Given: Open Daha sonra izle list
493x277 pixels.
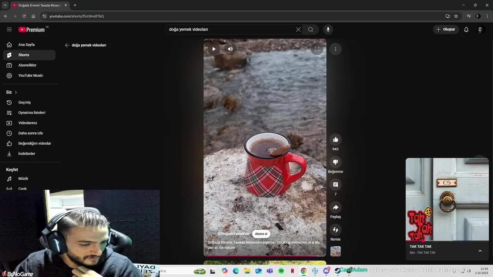Looking at the screenshot, I should (29, 133).
